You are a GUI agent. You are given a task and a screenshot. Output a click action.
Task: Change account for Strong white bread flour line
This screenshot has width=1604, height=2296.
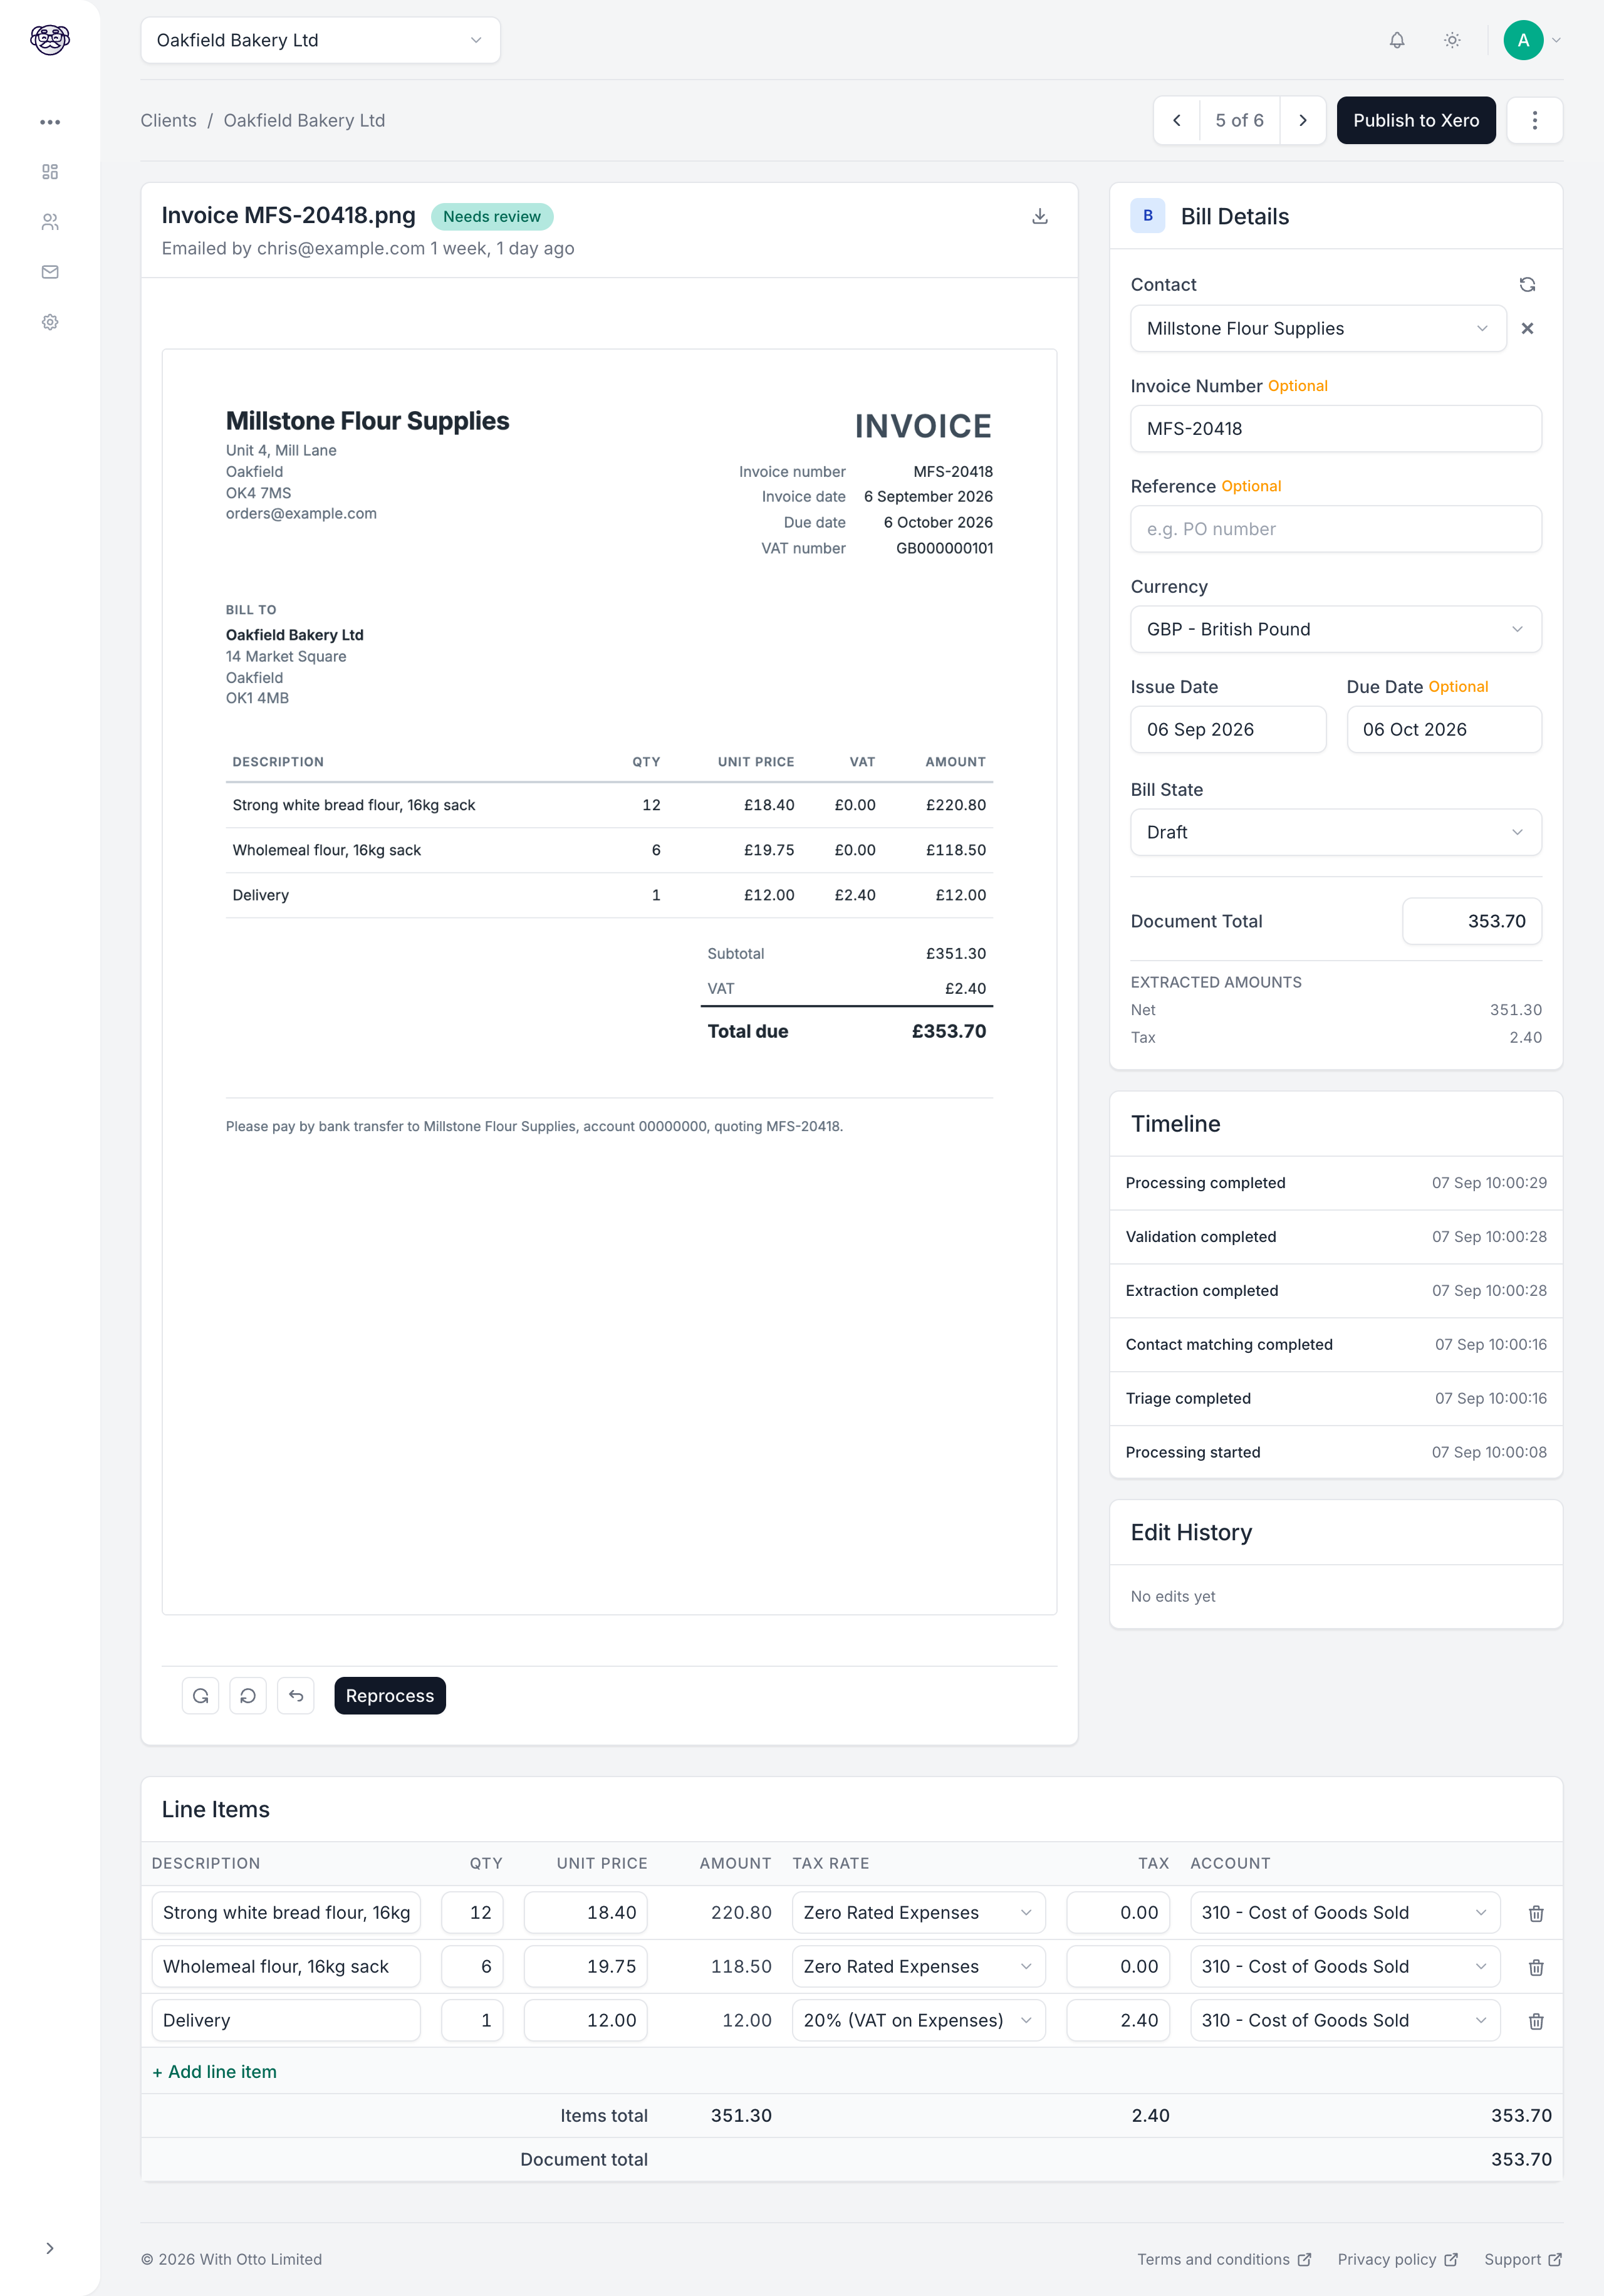pyautogui.click(x=1345, y=1913)
